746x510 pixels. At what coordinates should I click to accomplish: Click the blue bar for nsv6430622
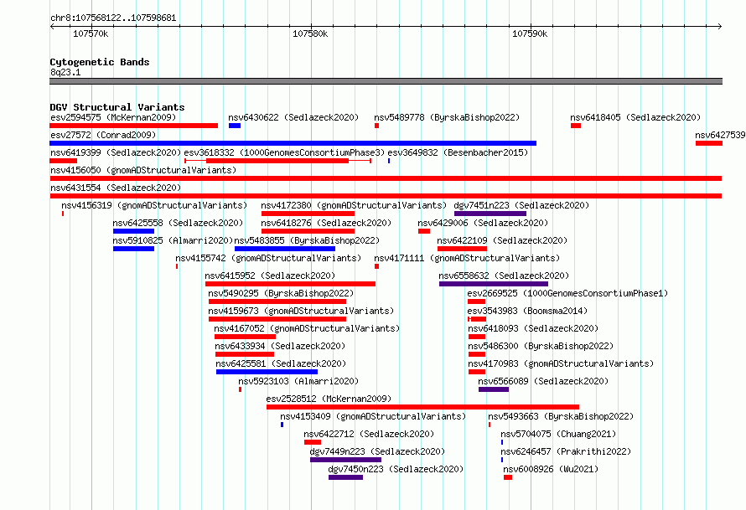click(235, 126)
